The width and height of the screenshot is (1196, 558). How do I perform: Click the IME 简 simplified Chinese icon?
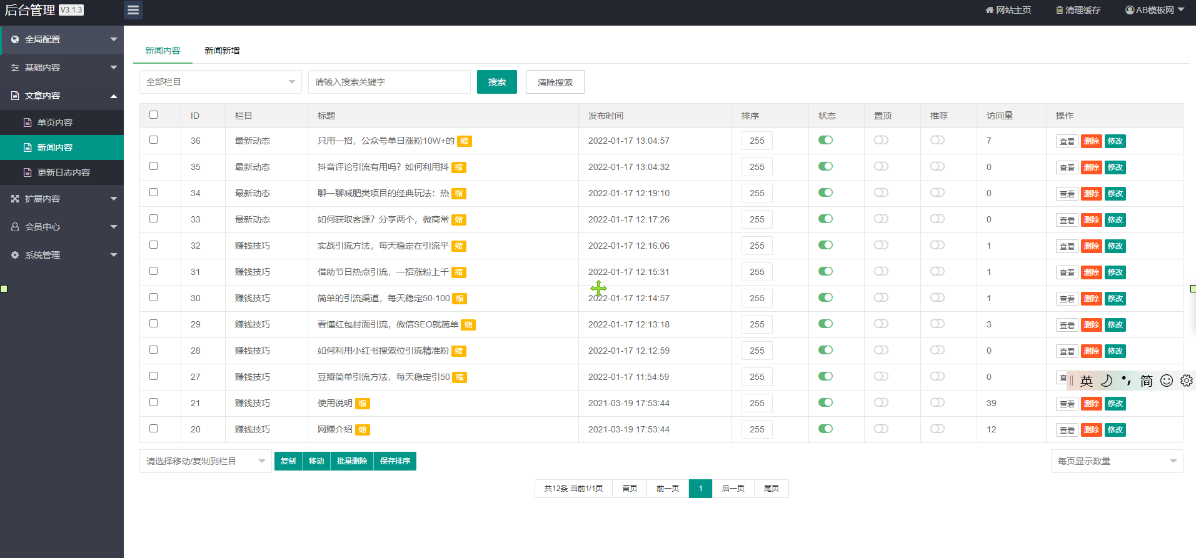pos(1147,381)
